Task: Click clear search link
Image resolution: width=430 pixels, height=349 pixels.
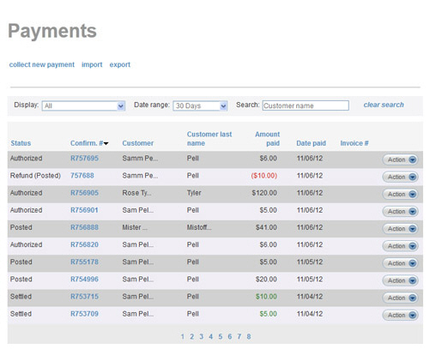Action: point(384,105)
